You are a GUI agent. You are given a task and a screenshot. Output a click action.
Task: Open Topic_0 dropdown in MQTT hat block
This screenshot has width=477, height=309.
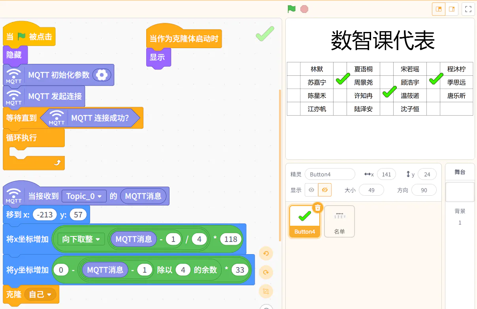click(84, 196)
